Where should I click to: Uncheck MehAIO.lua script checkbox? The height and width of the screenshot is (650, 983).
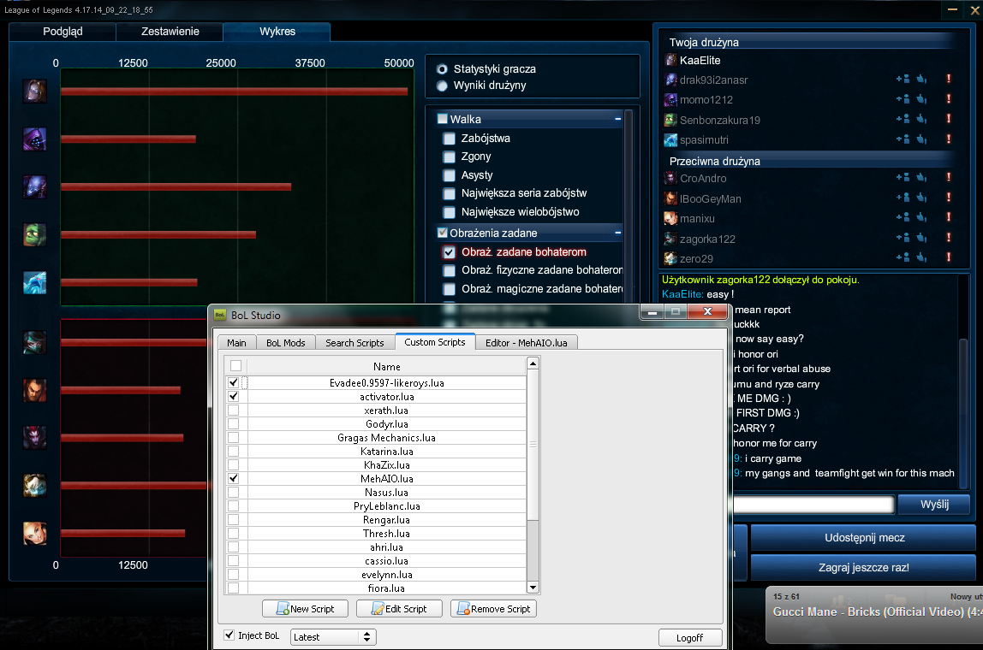[x=234, y=478]
